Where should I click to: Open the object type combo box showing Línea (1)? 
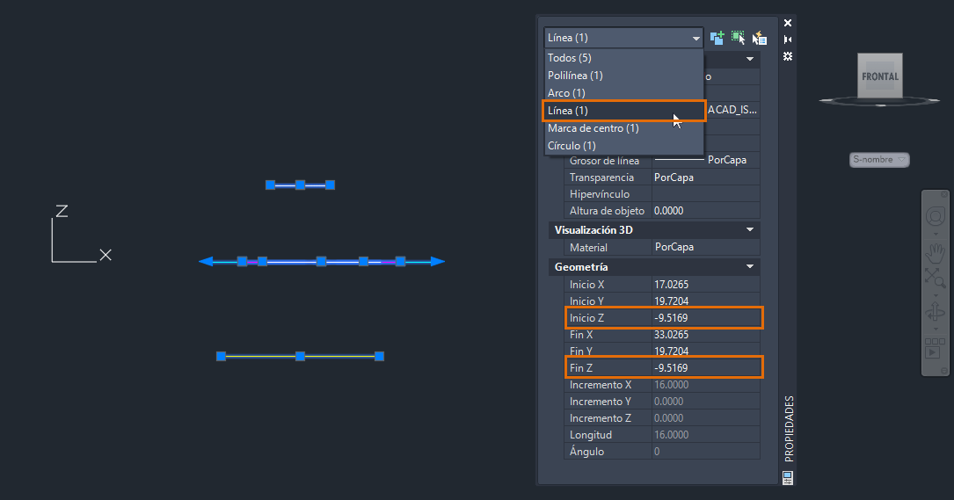click(x=623, y=38)
